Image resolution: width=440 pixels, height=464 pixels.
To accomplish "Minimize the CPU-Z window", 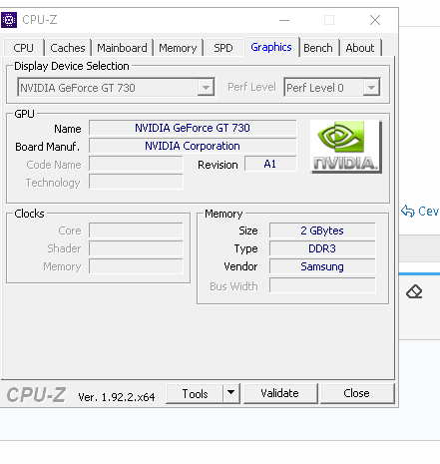I will point(284,20).
